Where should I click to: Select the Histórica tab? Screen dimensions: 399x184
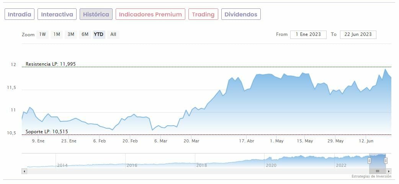click(96, 15)
